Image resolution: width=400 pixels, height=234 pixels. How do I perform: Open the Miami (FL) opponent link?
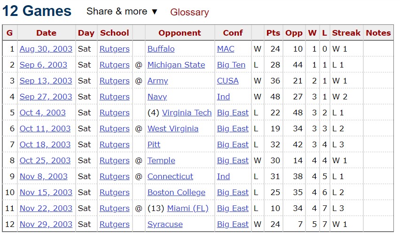188,208
